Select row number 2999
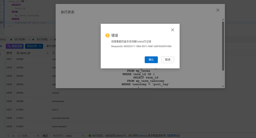The height and width of the screenshot is (138, 256). 9,127
